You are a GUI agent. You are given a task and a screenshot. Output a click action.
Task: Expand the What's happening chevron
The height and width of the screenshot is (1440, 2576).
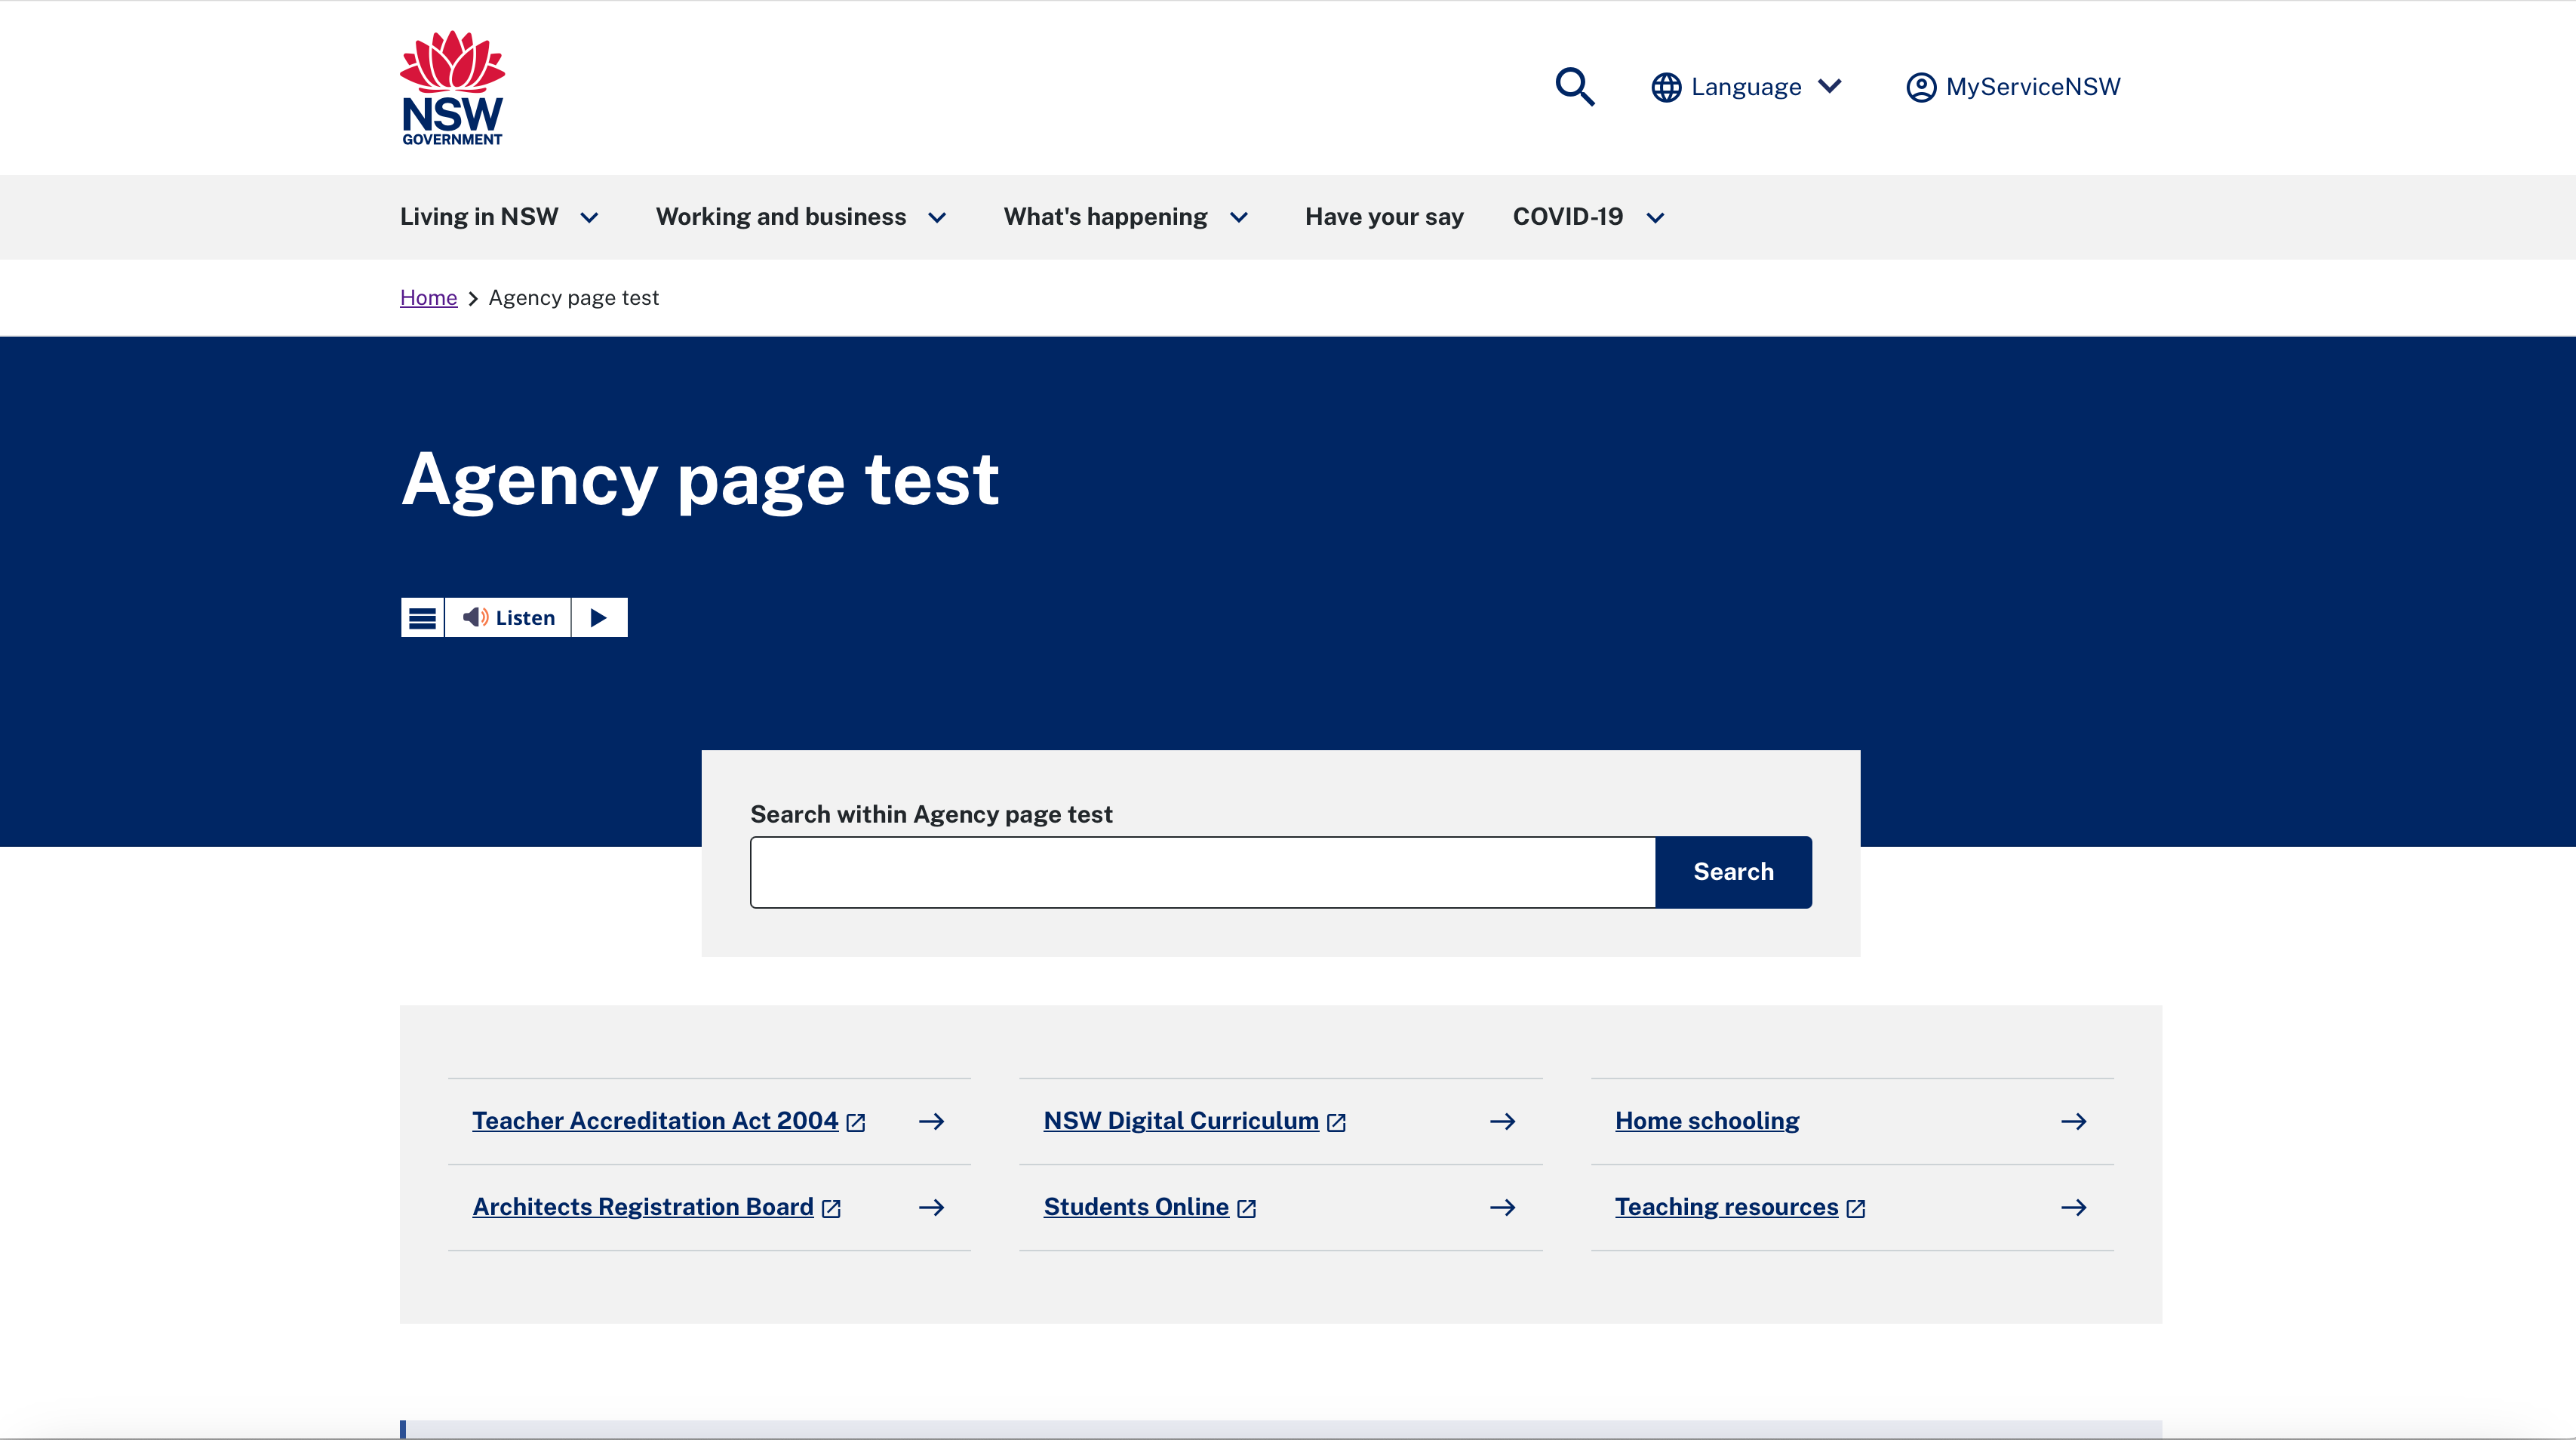point(1239,218)
